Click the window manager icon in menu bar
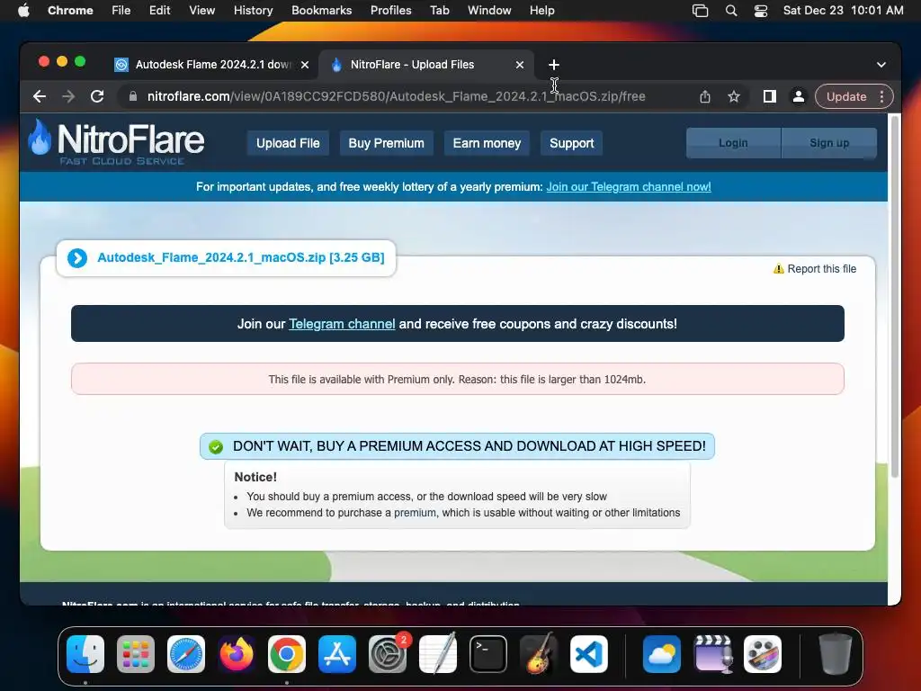 pos(700,11)
